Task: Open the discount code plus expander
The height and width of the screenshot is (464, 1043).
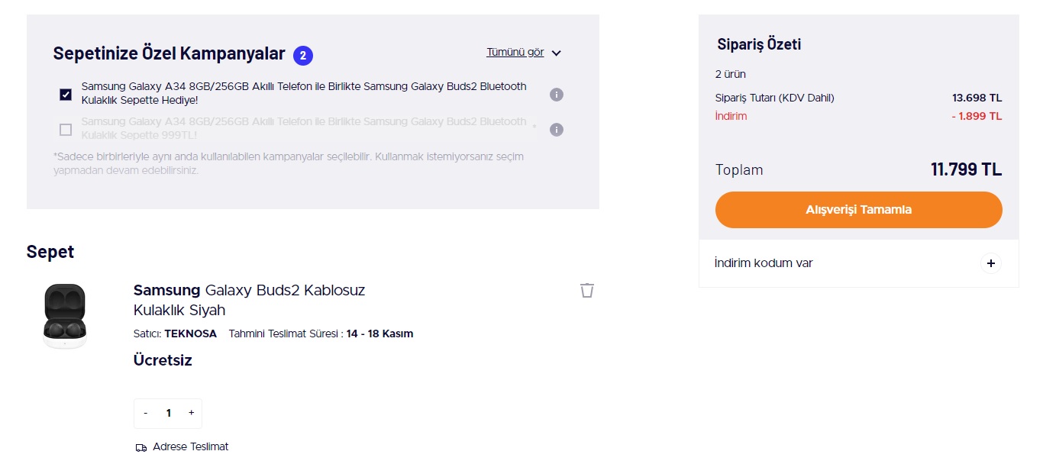Action: (990, 263)
